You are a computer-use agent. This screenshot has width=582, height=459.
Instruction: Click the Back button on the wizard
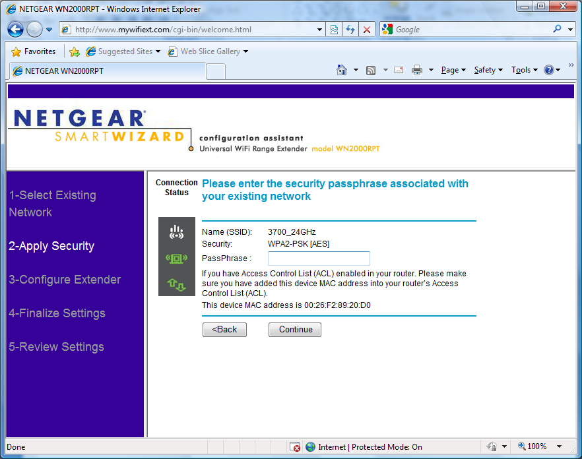click(224, 329)
